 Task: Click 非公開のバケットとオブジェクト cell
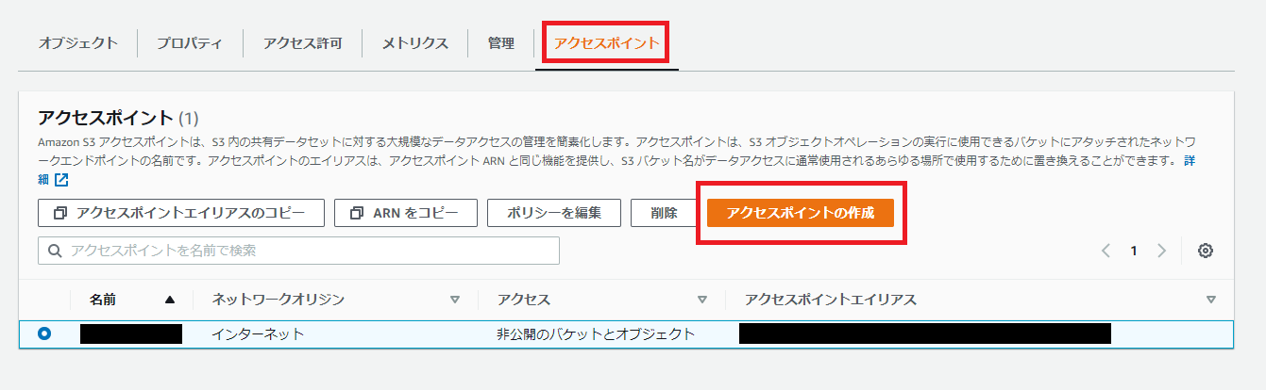pos(596,333)
